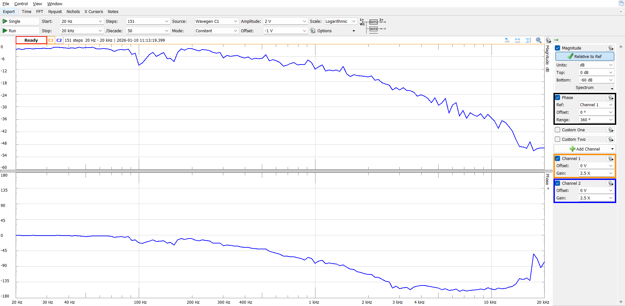Viewport: 625px width, 306px height.
Task: Open the Magnitude Units dB dropdown
Action: coord(596,65)
